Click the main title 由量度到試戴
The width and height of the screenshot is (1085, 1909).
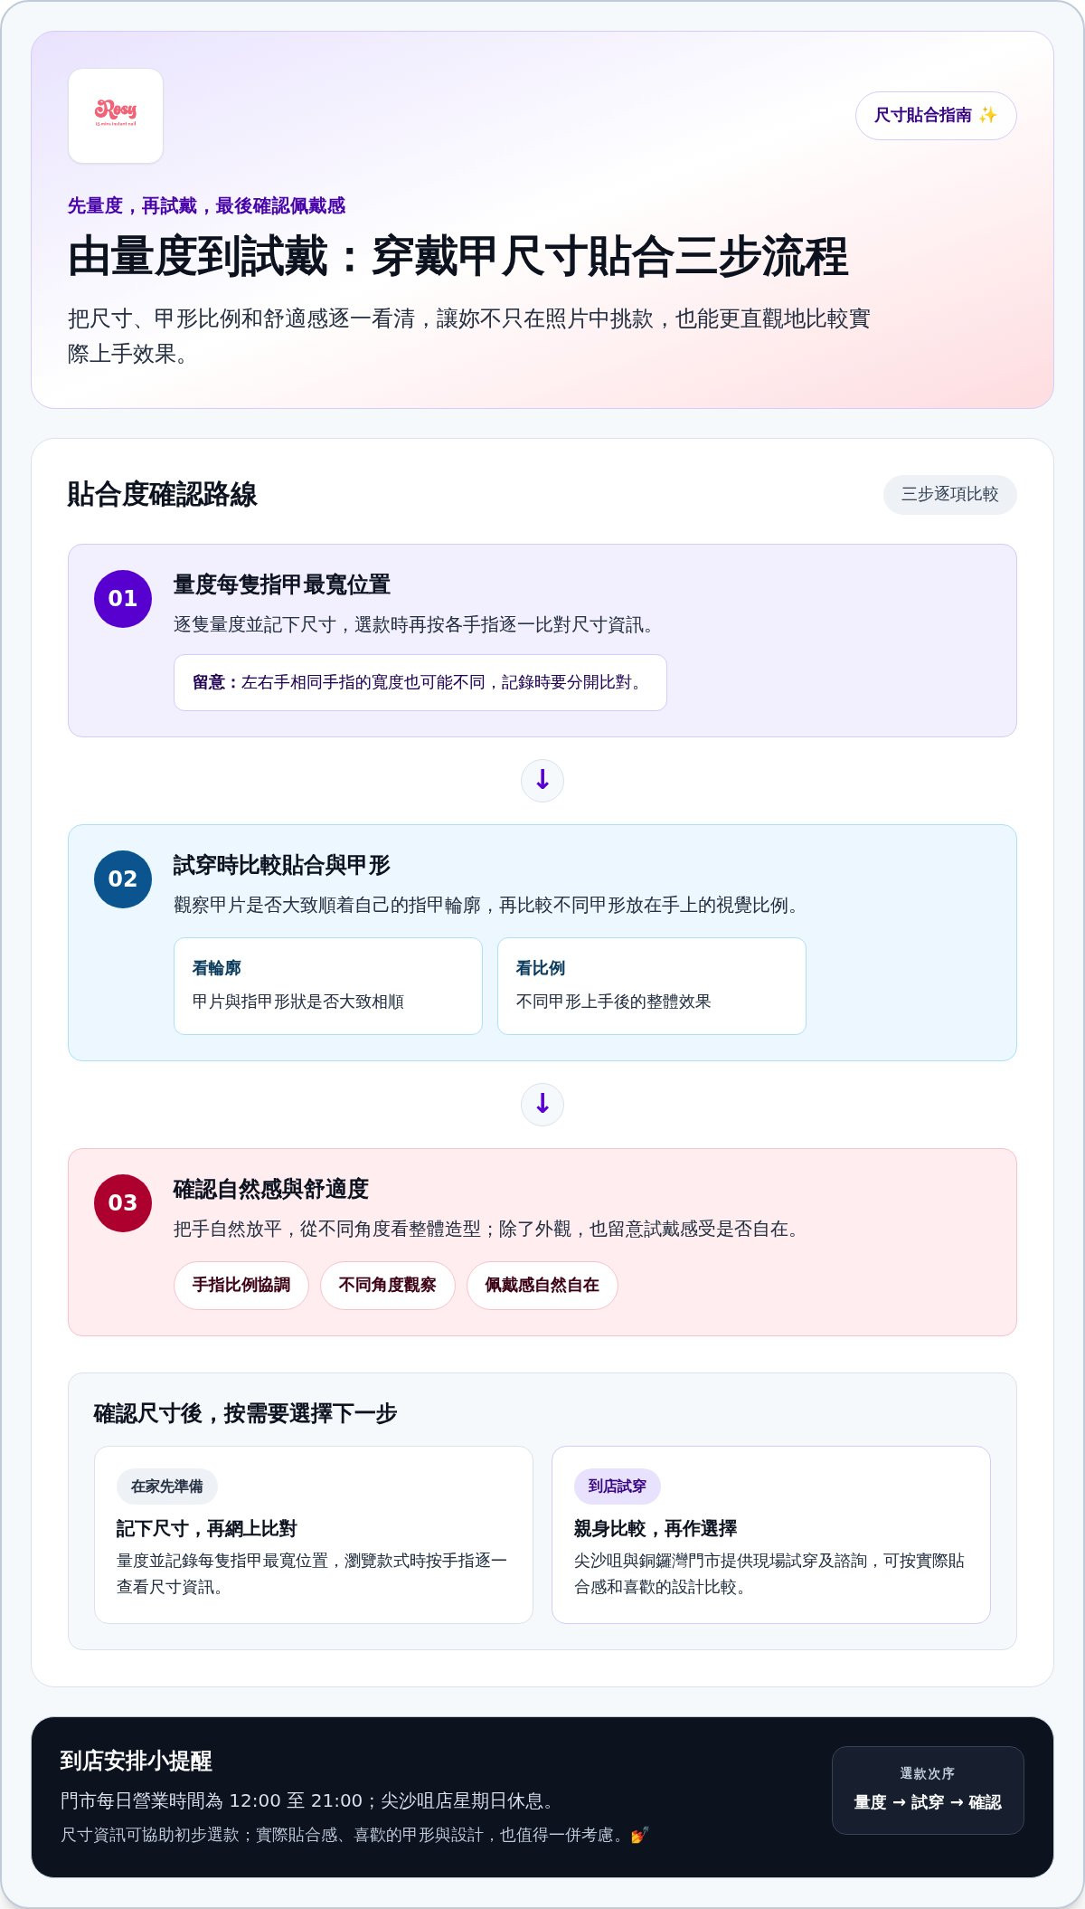pos(458,257)
